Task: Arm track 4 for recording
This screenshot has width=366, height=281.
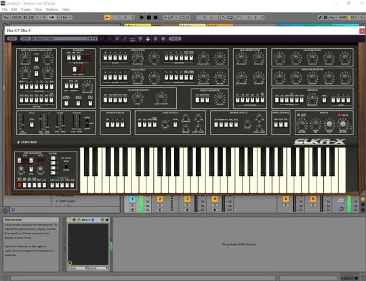Action: pos(214,210)
